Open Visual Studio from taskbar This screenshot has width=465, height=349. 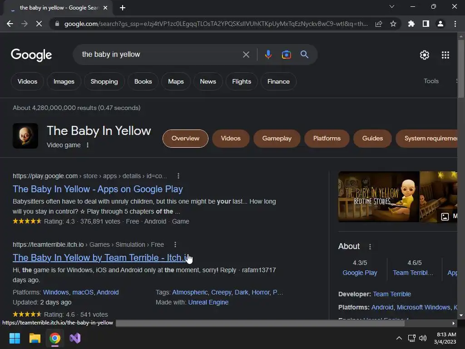[x=75, y=338]
